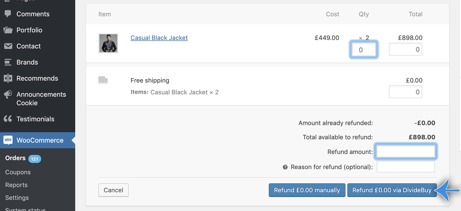
Task: Open the Coupons submenu item
Action: click(18, 172)
